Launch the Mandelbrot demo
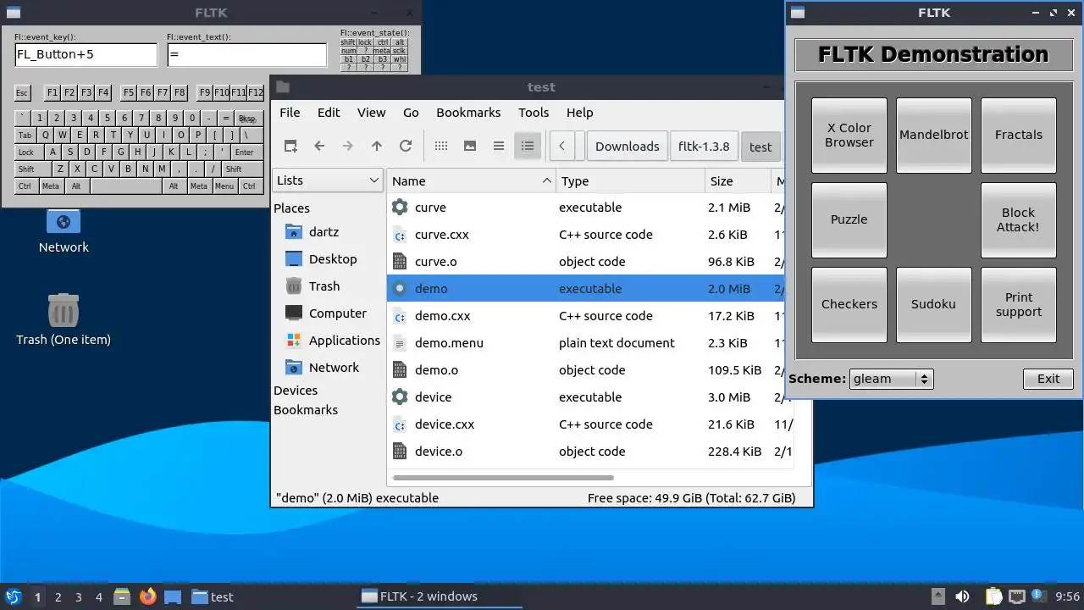The width and height of the screenshot is (1084, 610). (934, 135)
